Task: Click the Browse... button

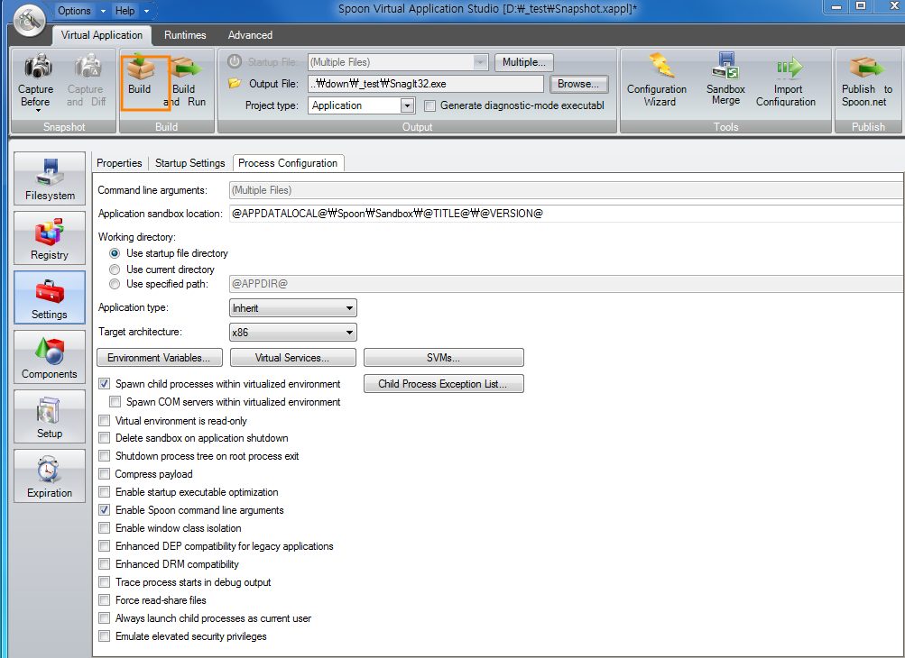Action: pyautogui.click(x=578, y=84)
